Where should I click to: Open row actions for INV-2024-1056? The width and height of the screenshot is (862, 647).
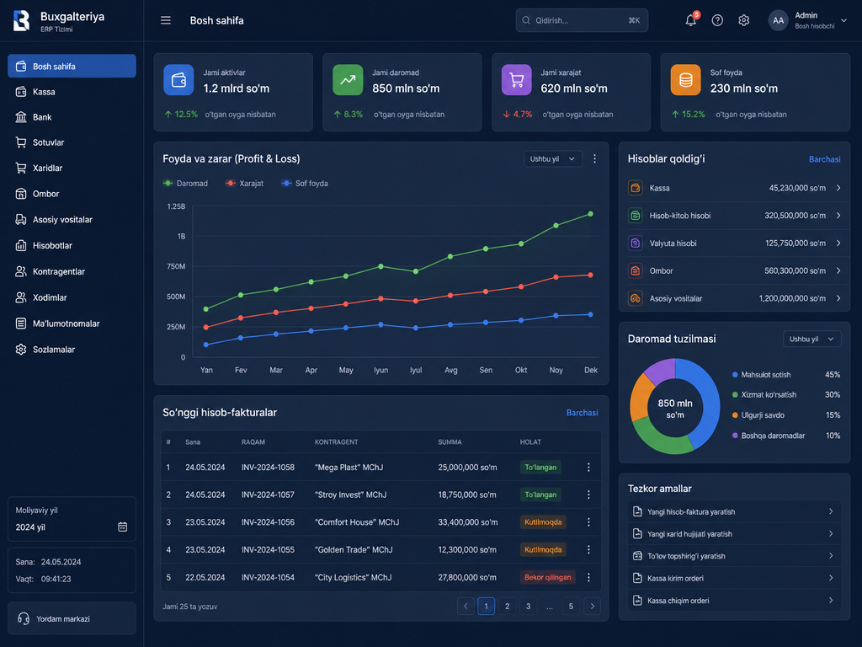(588, 522)
